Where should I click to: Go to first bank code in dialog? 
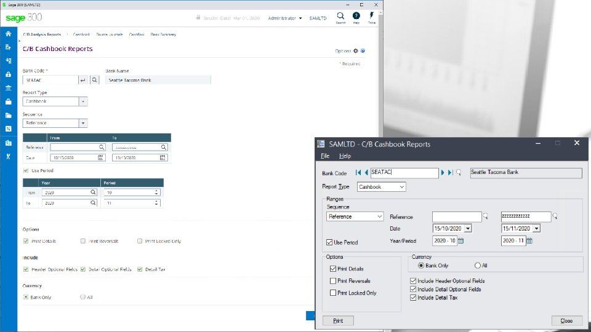[x=358, y=172]
